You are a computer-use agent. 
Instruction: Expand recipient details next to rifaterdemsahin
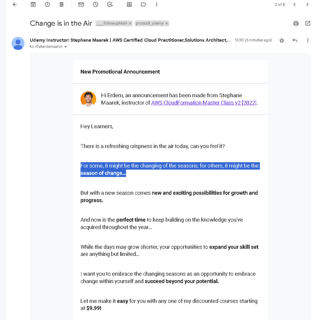66,47
